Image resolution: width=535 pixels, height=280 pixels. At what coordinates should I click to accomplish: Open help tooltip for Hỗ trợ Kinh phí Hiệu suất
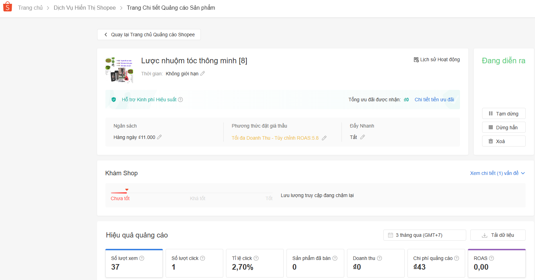click(x=180, y=100)
